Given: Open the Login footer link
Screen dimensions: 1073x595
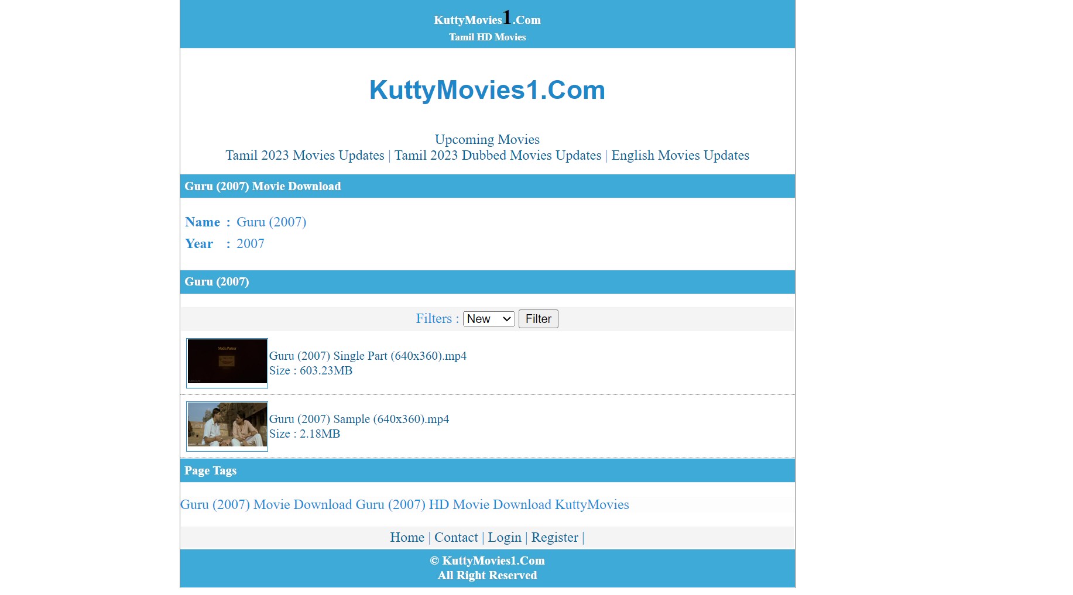Looking at the screenshot, I should point(505,537).
